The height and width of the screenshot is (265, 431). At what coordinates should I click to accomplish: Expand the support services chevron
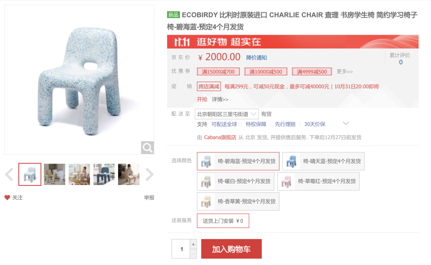click(346, 124)
